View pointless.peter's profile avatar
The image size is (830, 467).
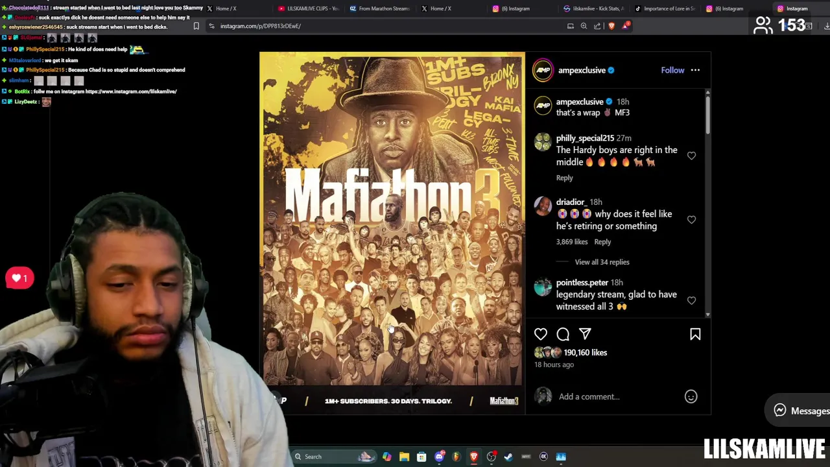tap(543, 287)
